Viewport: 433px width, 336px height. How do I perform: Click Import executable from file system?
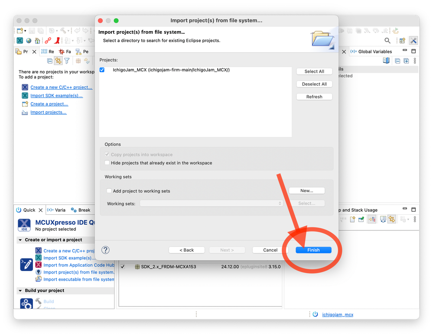(x=79, y=279)
